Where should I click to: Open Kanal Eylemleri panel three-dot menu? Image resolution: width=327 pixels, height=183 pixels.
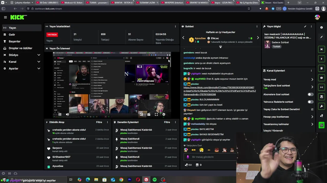tap(311, 71)
